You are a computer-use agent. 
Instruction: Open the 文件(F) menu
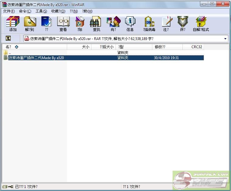coord(9,11)
